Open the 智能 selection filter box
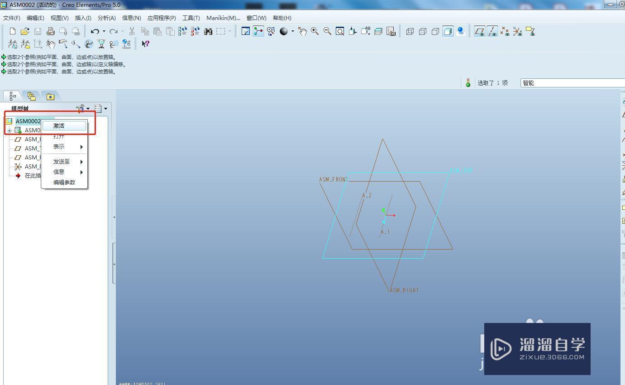 pyautogui.click(x=573, y=83)
